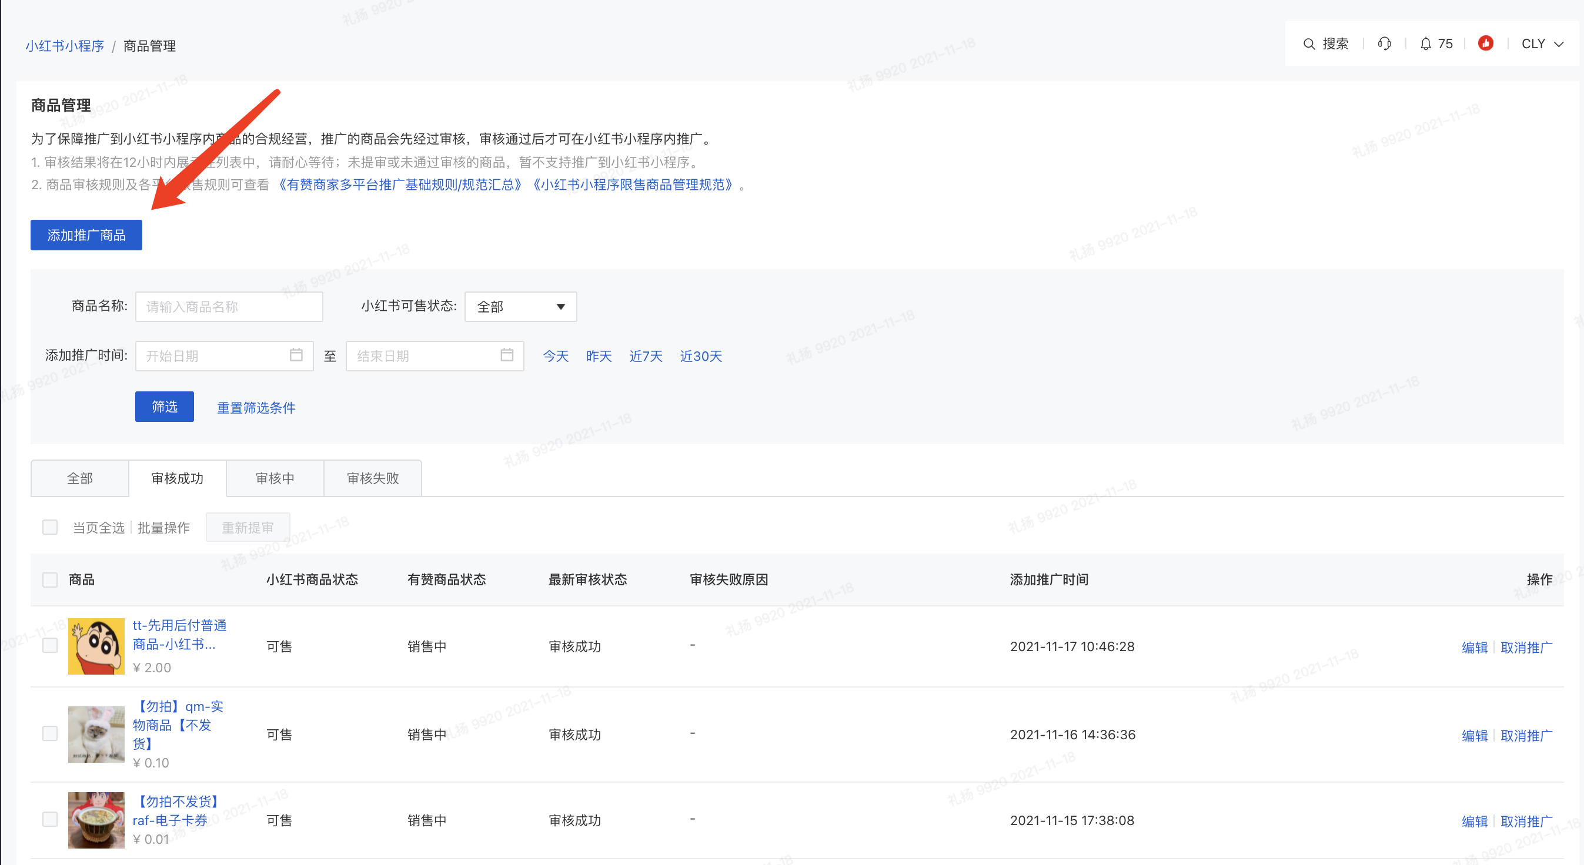Click the 添加推广商品 button
Viewport: 1584px width, 865px height.
86,235
